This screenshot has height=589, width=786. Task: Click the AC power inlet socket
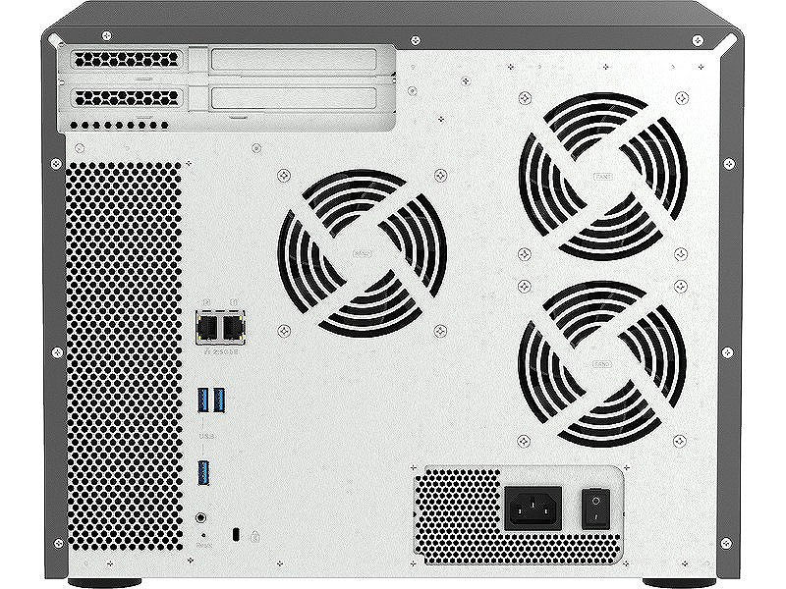coord(533,508)
